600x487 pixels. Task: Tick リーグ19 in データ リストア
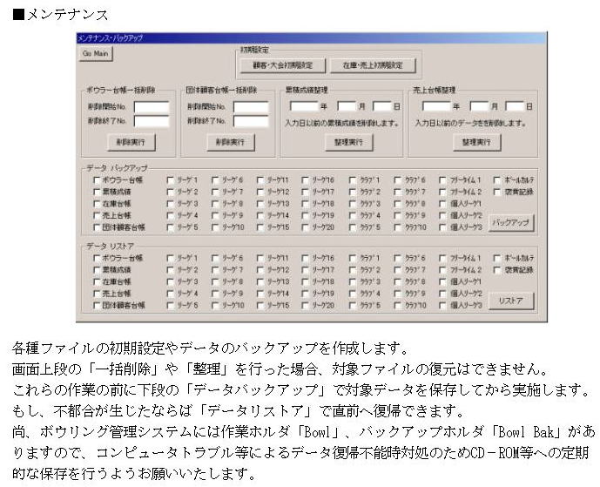click(x=306, y=294)
